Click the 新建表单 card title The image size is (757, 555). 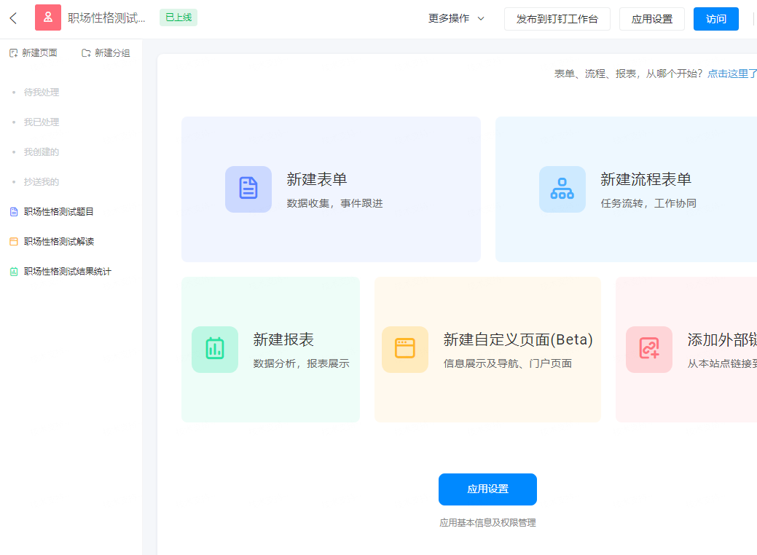(x=317, y=179)
